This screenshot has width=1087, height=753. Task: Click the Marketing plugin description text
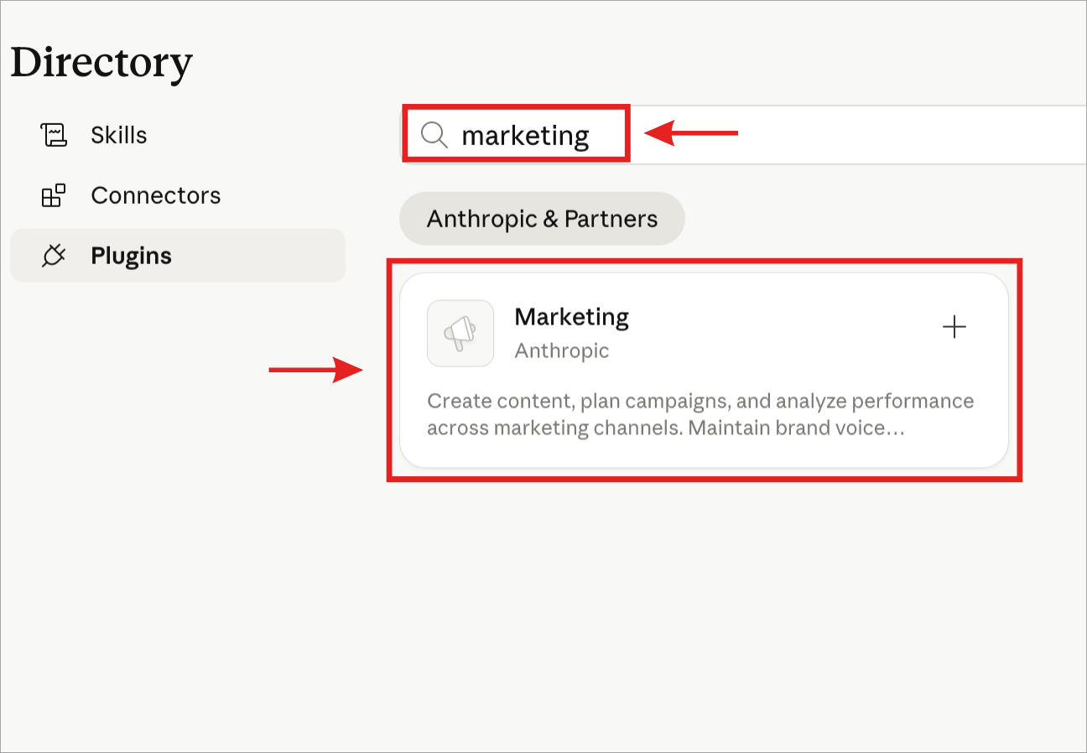coord(700,414)
